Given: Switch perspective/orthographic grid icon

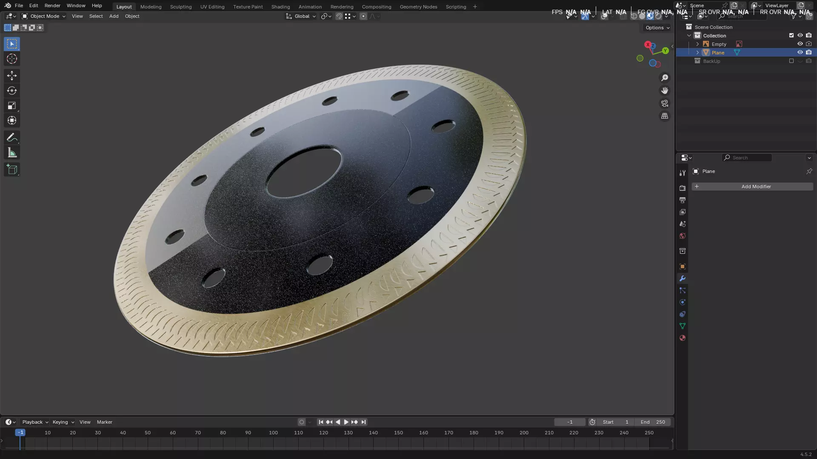Looking at the screenshot, I should click(x=665, y=116).
